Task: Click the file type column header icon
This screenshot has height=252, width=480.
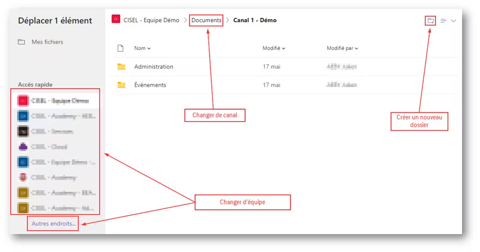Action: point(121,48)
